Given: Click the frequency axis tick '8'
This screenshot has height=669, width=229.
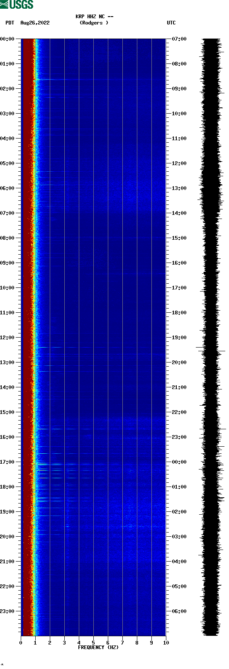Looking at the screenshot, I should 137,643.
